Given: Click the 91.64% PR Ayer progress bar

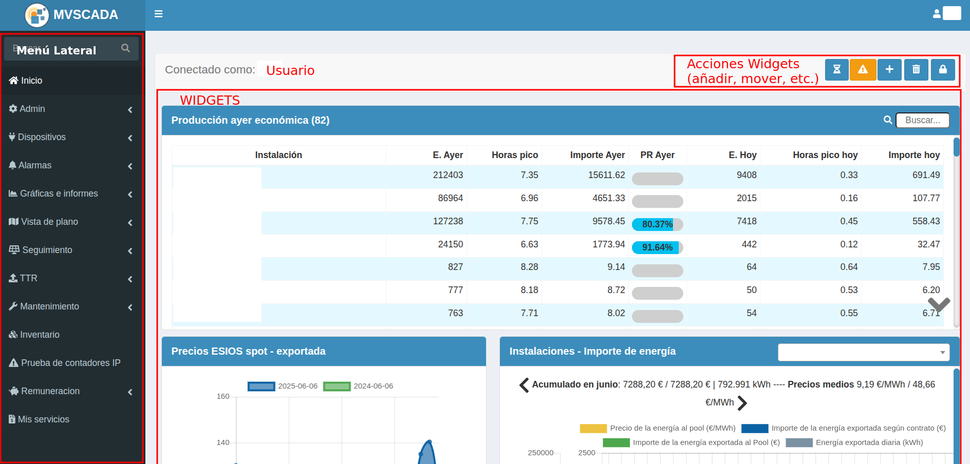Looking at the screenshot, I should click(x=657, y=247).
